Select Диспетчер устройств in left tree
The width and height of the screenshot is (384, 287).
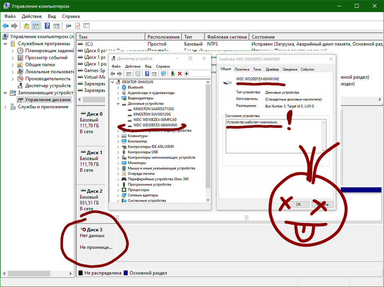[48, 86]
